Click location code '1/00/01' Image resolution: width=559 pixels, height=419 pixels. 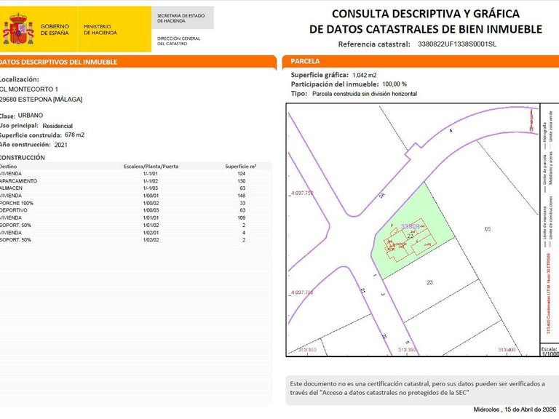(x=151, y=196)
